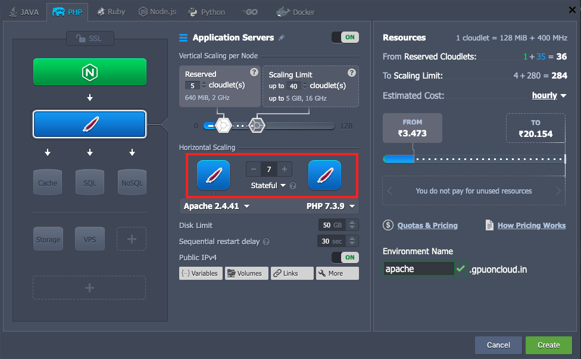Click the Environment Name input field
Screen dimensions: 581x359
pos(418,269)
